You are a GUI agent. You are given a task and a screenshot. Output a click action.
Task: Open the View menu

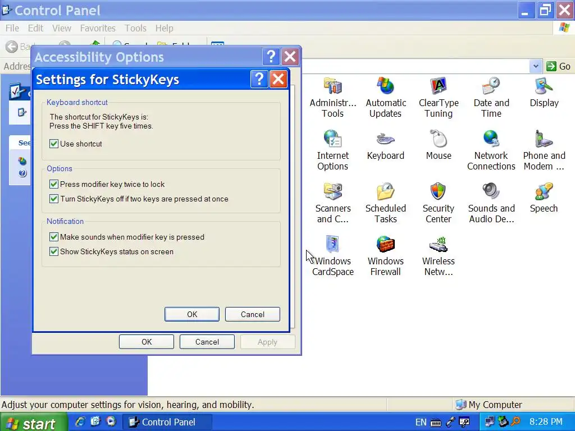(x=61, y=28)
